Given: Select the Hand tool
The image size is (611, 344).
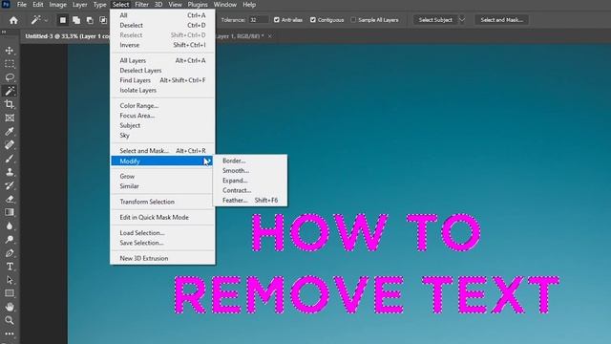Looking at the screenshot, I should click(10, 307).
